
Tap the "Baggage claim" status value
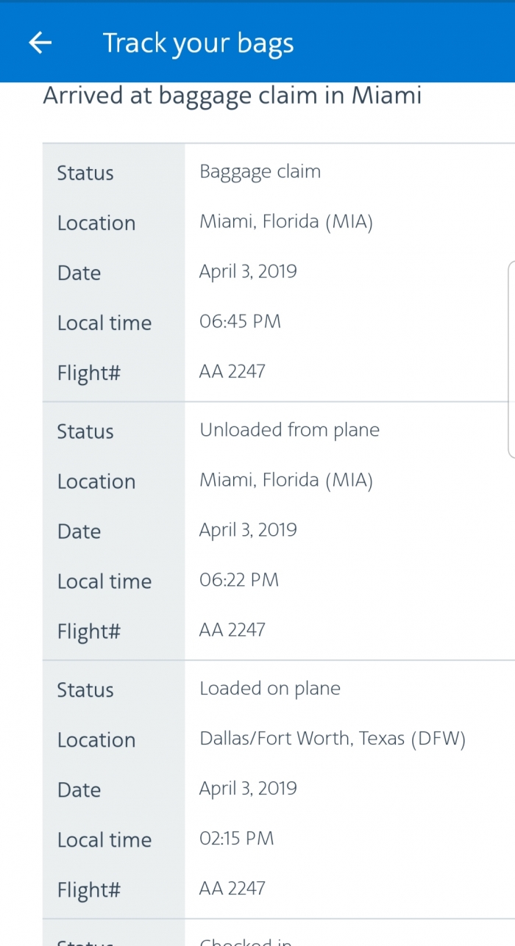pyautogui.click(x=260, y=172)
